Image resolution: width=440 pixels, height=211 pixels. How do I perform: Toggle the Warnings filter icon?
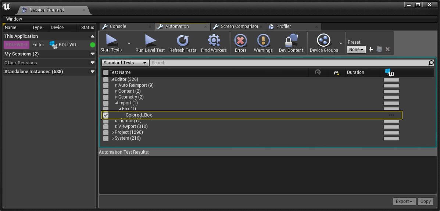(263, 40)
